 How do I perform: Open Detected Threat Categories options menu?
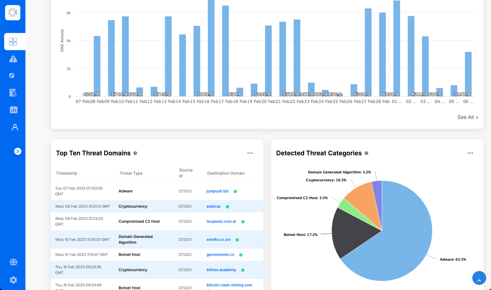pyautogui.click(x=470, y=153)
